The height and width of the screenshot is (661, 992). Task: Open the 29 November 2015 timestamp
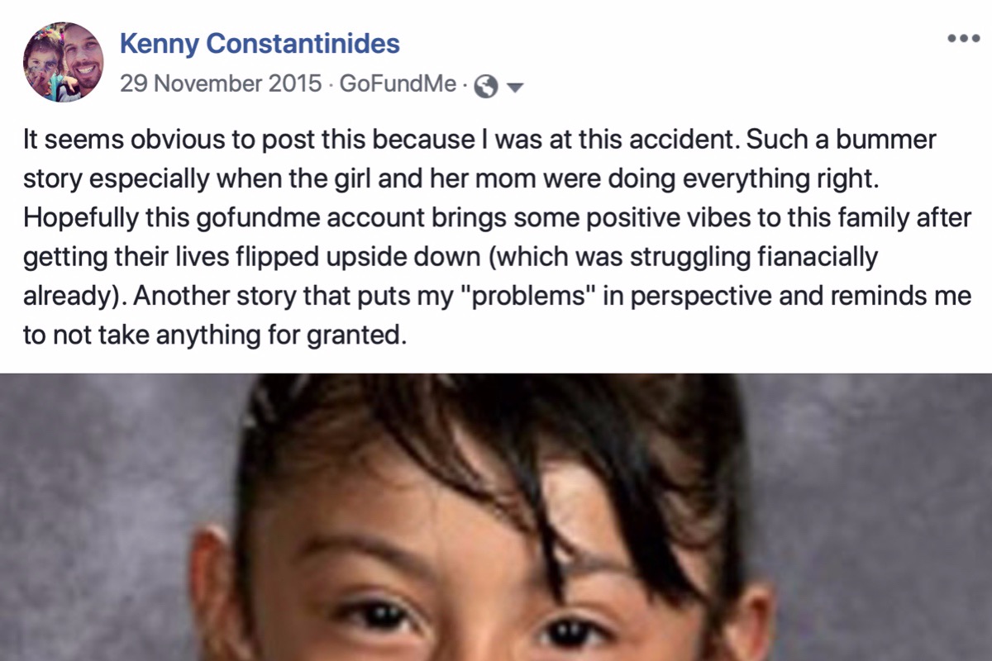[x=221, y=84]
